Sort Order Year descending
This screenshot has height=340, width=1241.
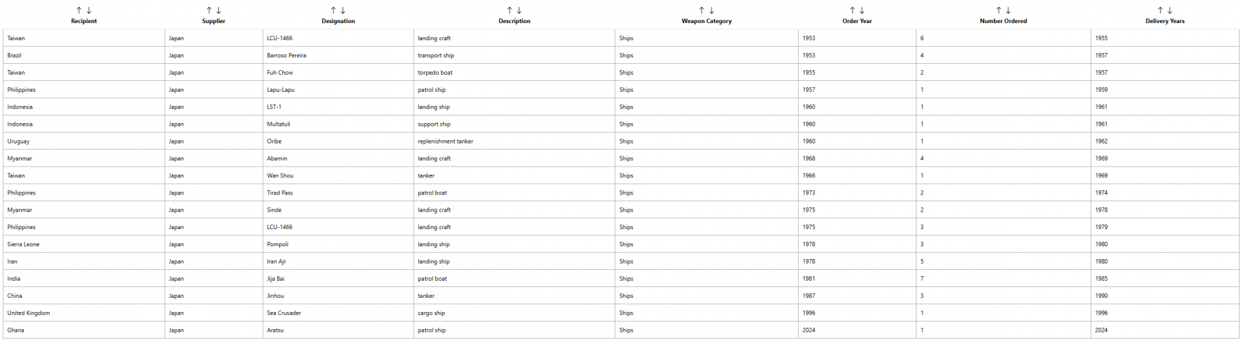(862, 10)
